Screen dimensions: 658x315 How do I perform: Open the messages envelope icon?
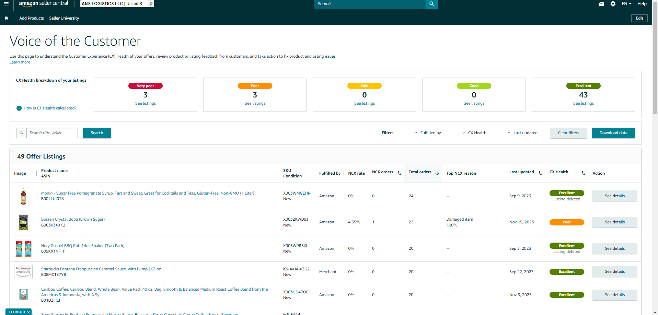[601, 4]
